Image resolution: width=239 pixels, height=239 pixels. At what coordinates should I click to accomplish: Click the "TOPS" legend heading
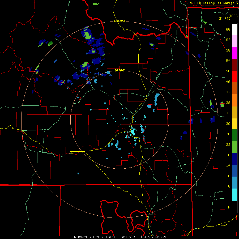[x=233, y=16]
